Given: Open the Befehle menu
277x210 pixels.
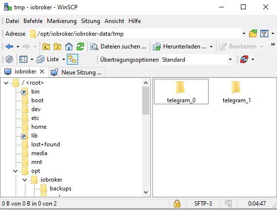Looking at the screenshot, I should 33,21.
